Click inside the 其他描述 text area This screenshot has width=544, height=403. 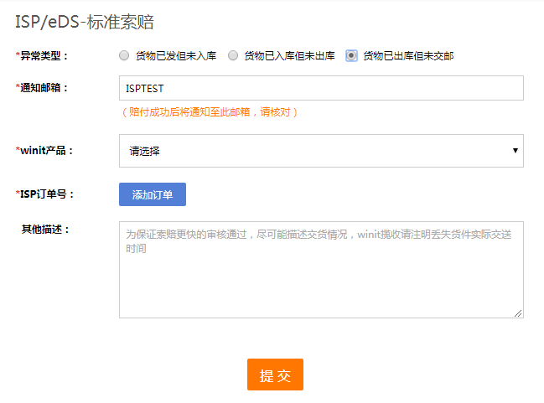pyautogui.click(x=321, y=270)
